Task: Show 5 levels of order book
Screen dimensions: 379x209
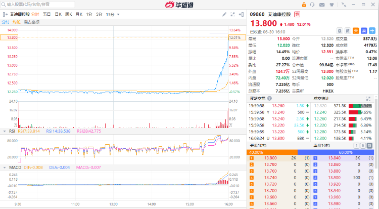Action: (363, 146)
